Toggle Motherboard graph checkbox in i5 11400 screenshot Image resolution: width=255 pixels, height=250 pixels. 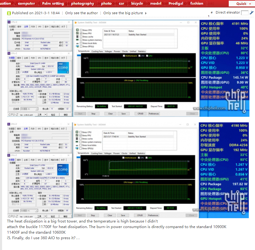pos(124,56)
